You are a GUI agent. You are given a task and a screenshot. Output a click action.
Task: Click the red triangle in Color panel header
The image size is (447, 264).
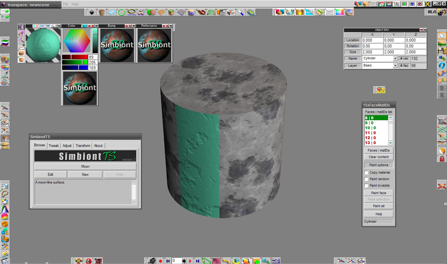pos(89,26)
